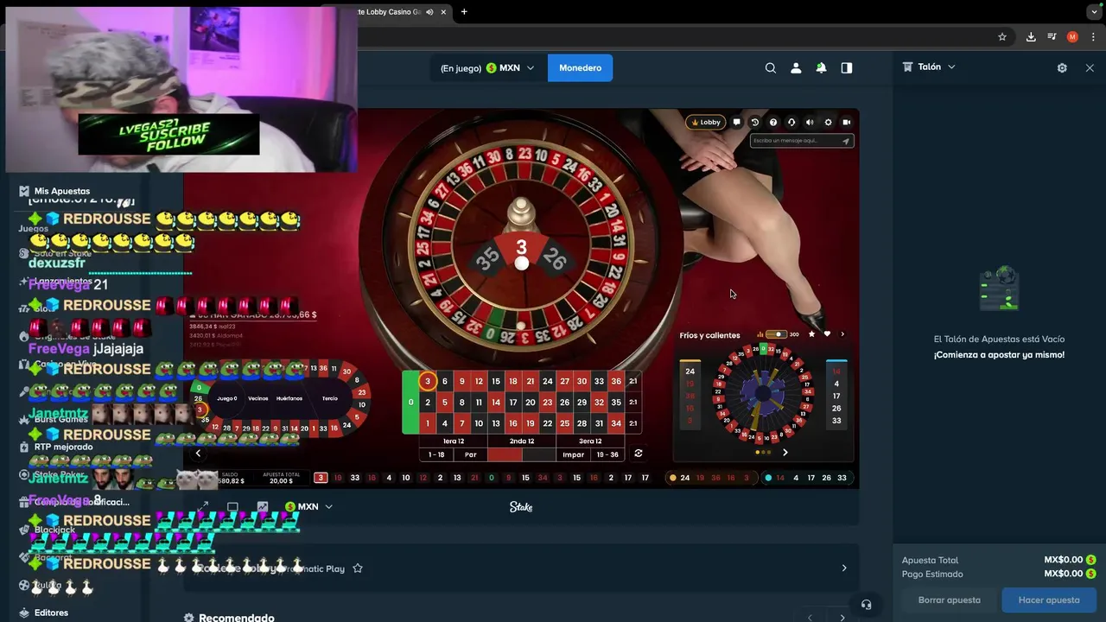Send the chat message arrow icon
The width and height of the screenshot is (1106, 622).
pyautogui.click(x=846, y=141)
